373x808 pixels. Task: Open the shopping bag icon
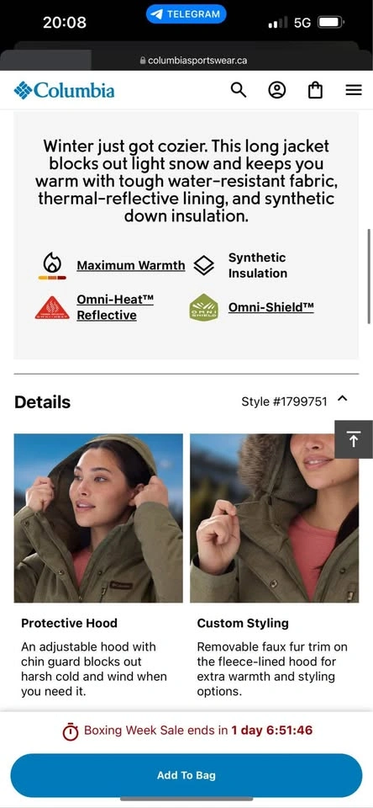point(315,90)
